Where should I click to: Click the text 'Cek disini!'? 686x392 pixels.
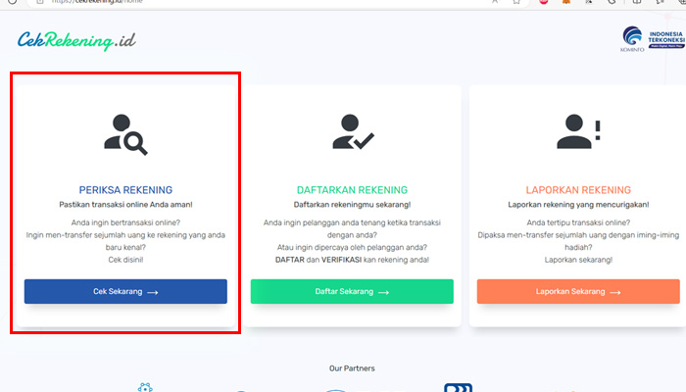click(x=125, y=260)
